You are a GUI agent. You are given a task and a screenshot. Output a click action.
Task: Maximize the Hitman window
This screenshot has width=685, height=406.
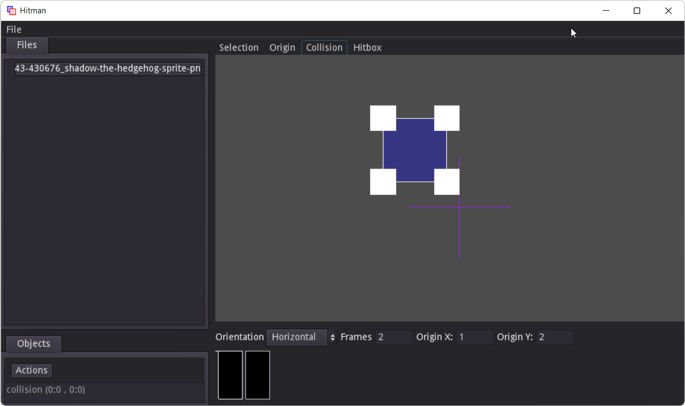[637, 11]
